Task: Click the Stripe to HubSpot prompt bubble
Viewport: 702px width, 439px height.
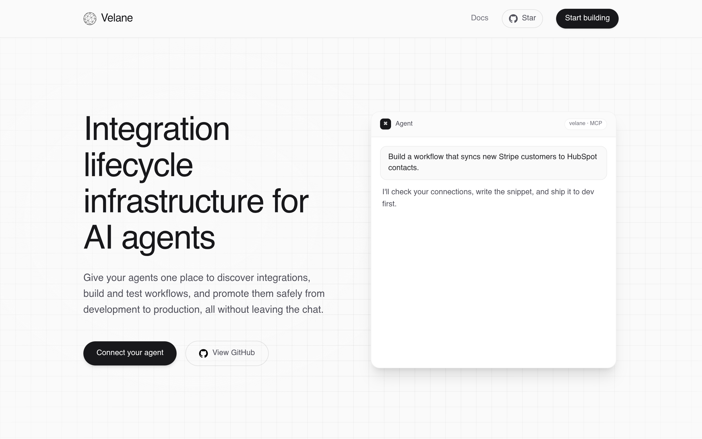Action: click(493, 163)
